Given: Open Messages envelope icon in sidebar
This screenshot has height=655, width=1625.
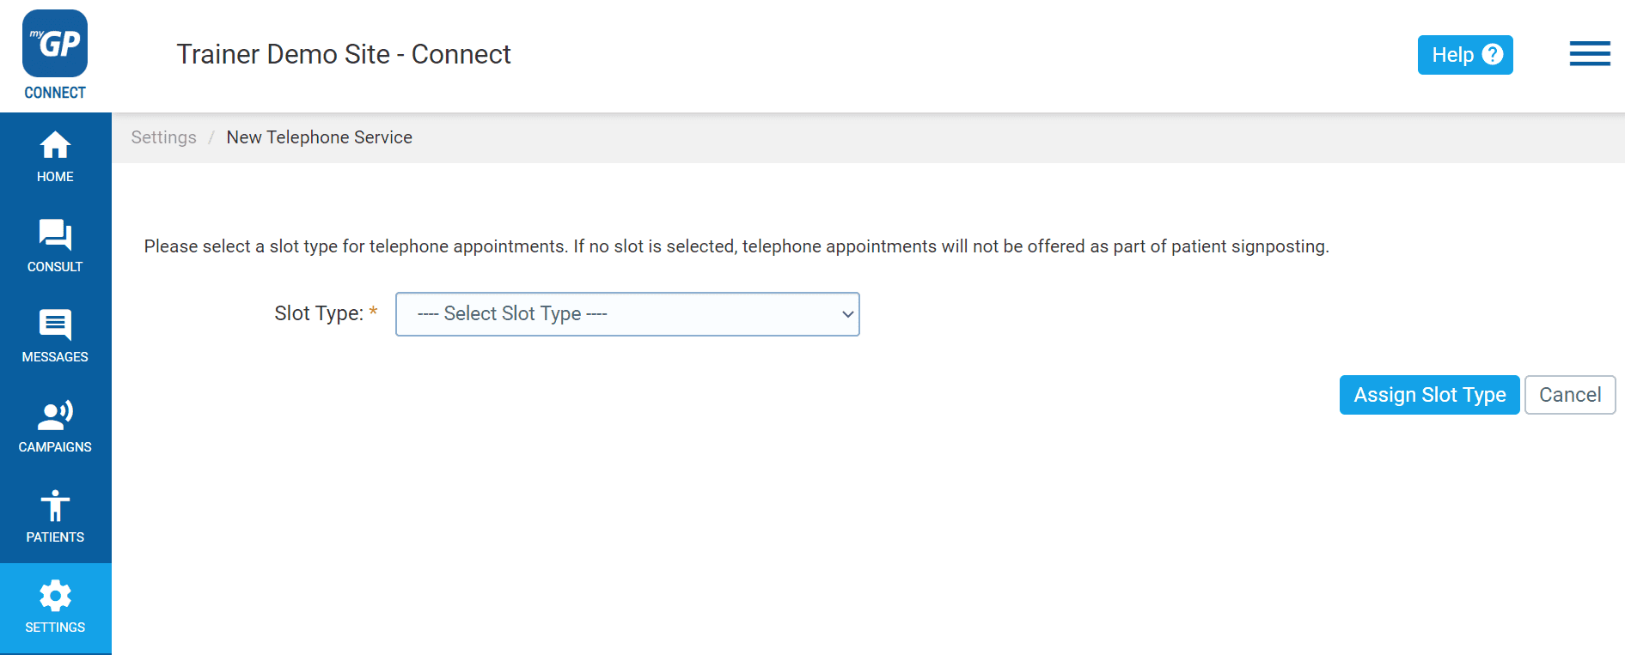Looking at the screenshot, I should point(55,324).
